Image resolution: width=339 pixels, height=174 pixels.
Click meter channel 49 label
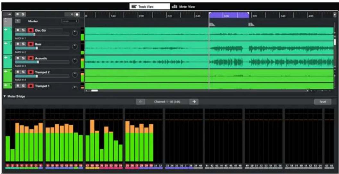(247, 166)
